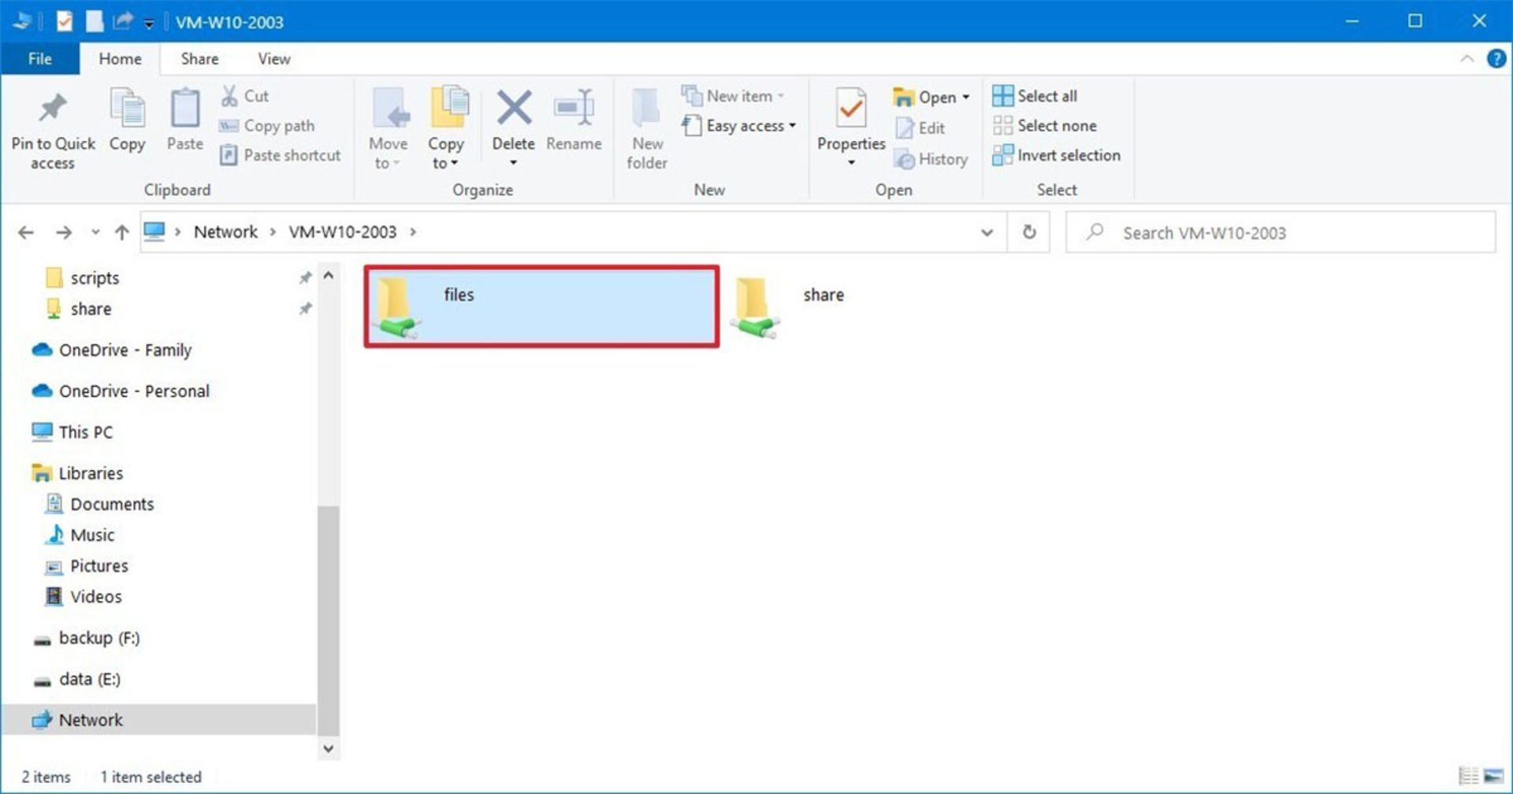1513x794 pixels.
Task: Click the navigation pane scrollbar down arrow
Action: 329,748
